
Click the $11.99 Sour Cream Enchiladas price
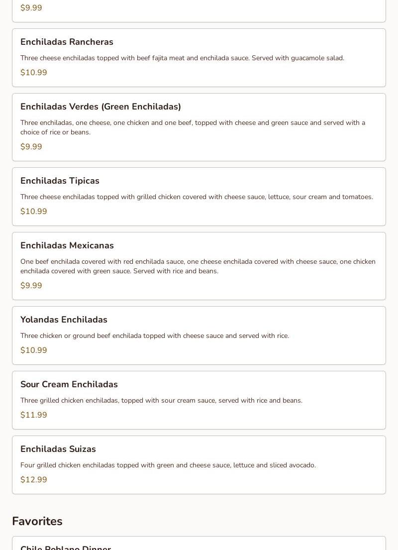[34, 415]
